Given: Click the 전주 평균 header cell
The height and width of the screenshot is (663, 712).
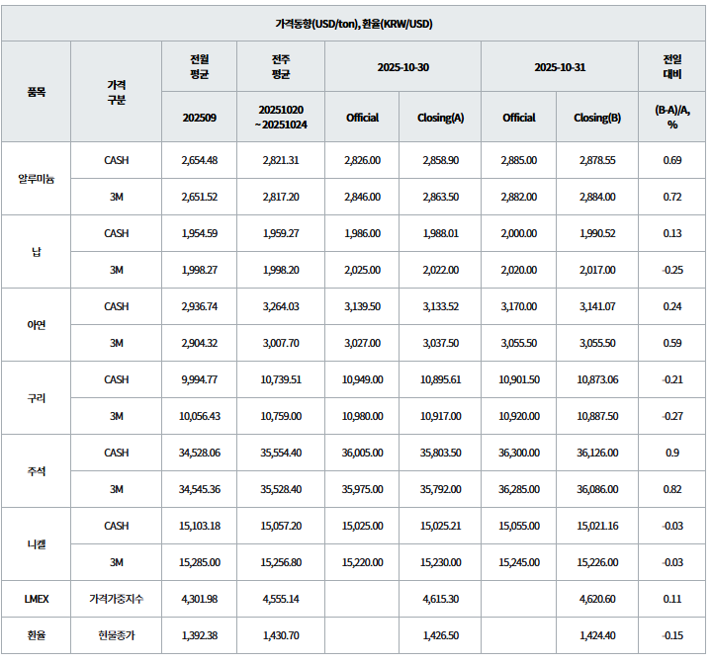Looking at the screenshot, I should tap(281, 66).
